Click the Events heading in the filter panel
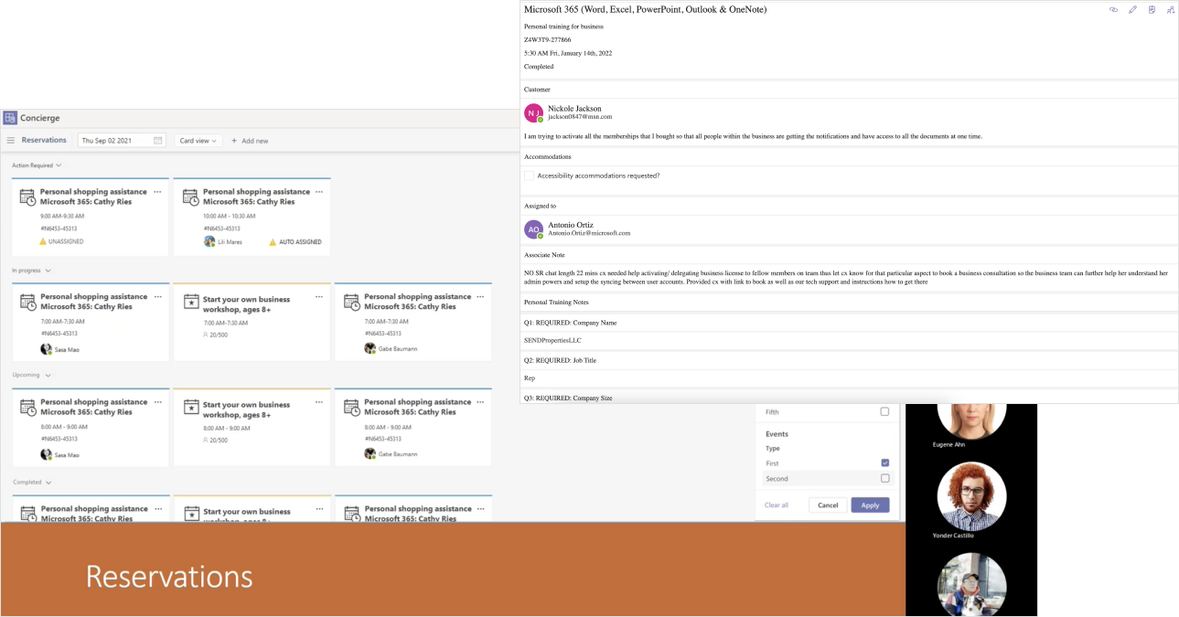The height and width of the screenshot is (617, 1179). 777,434
